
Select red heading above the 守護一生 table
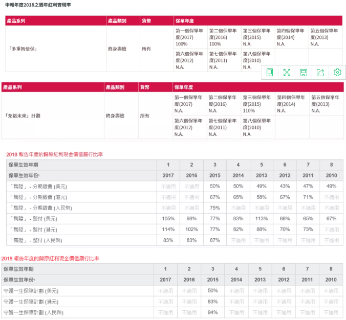pyautogui.click(x=50, y=258)
